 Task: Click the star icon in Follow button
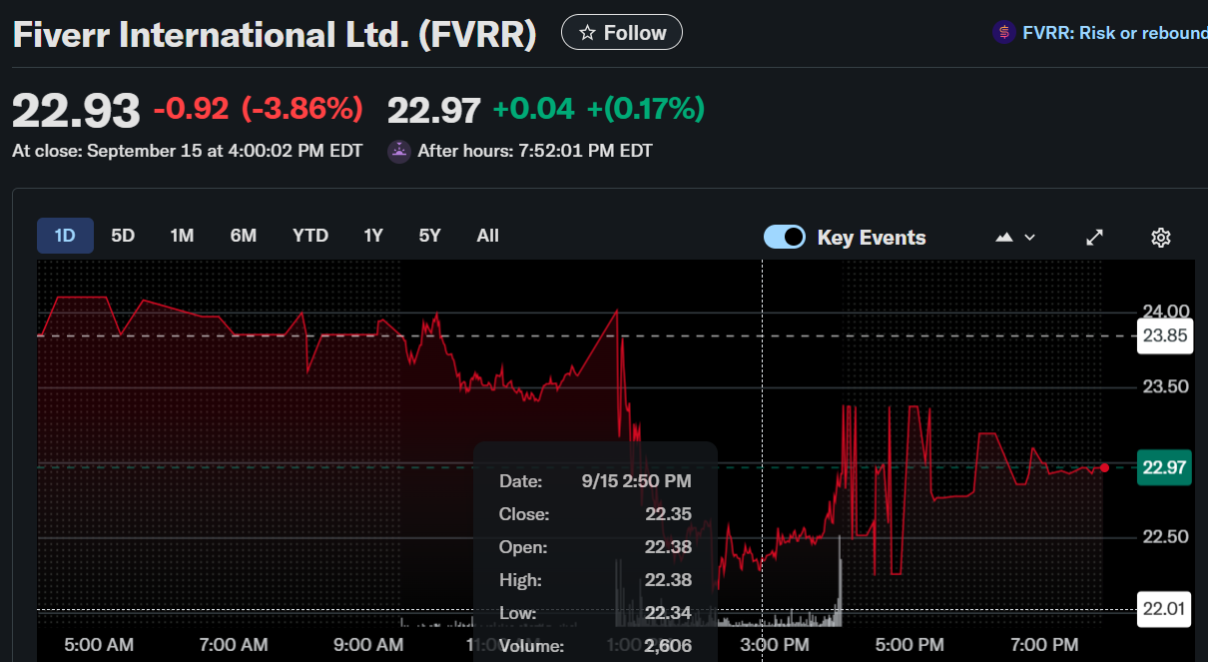click(x=587, y=33)
